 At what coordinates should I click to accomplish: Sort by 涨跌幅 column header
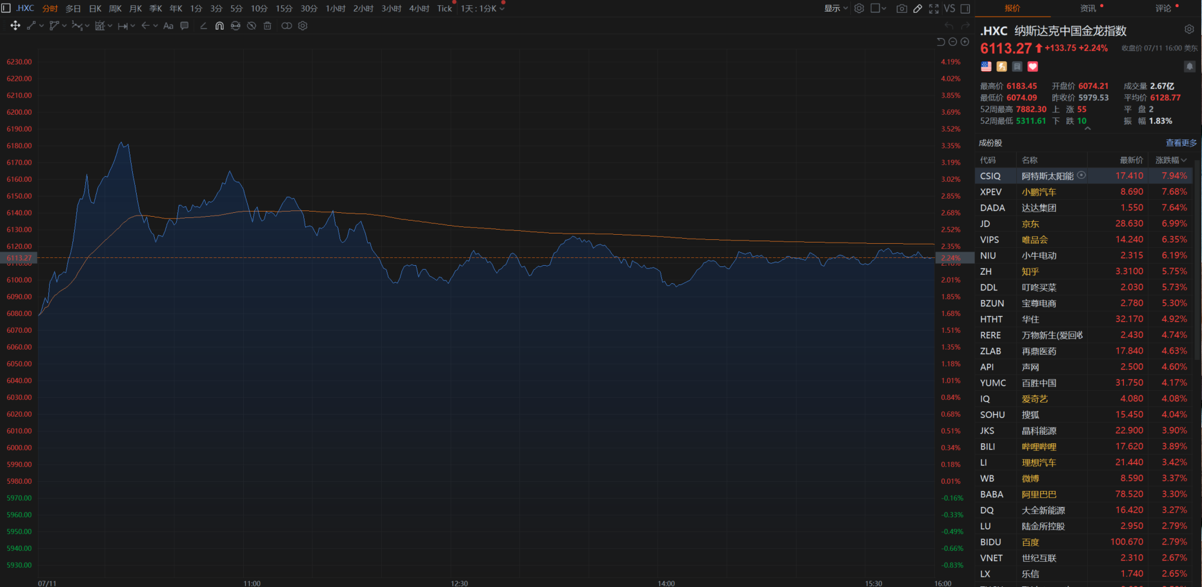[x=1170, y=160]
